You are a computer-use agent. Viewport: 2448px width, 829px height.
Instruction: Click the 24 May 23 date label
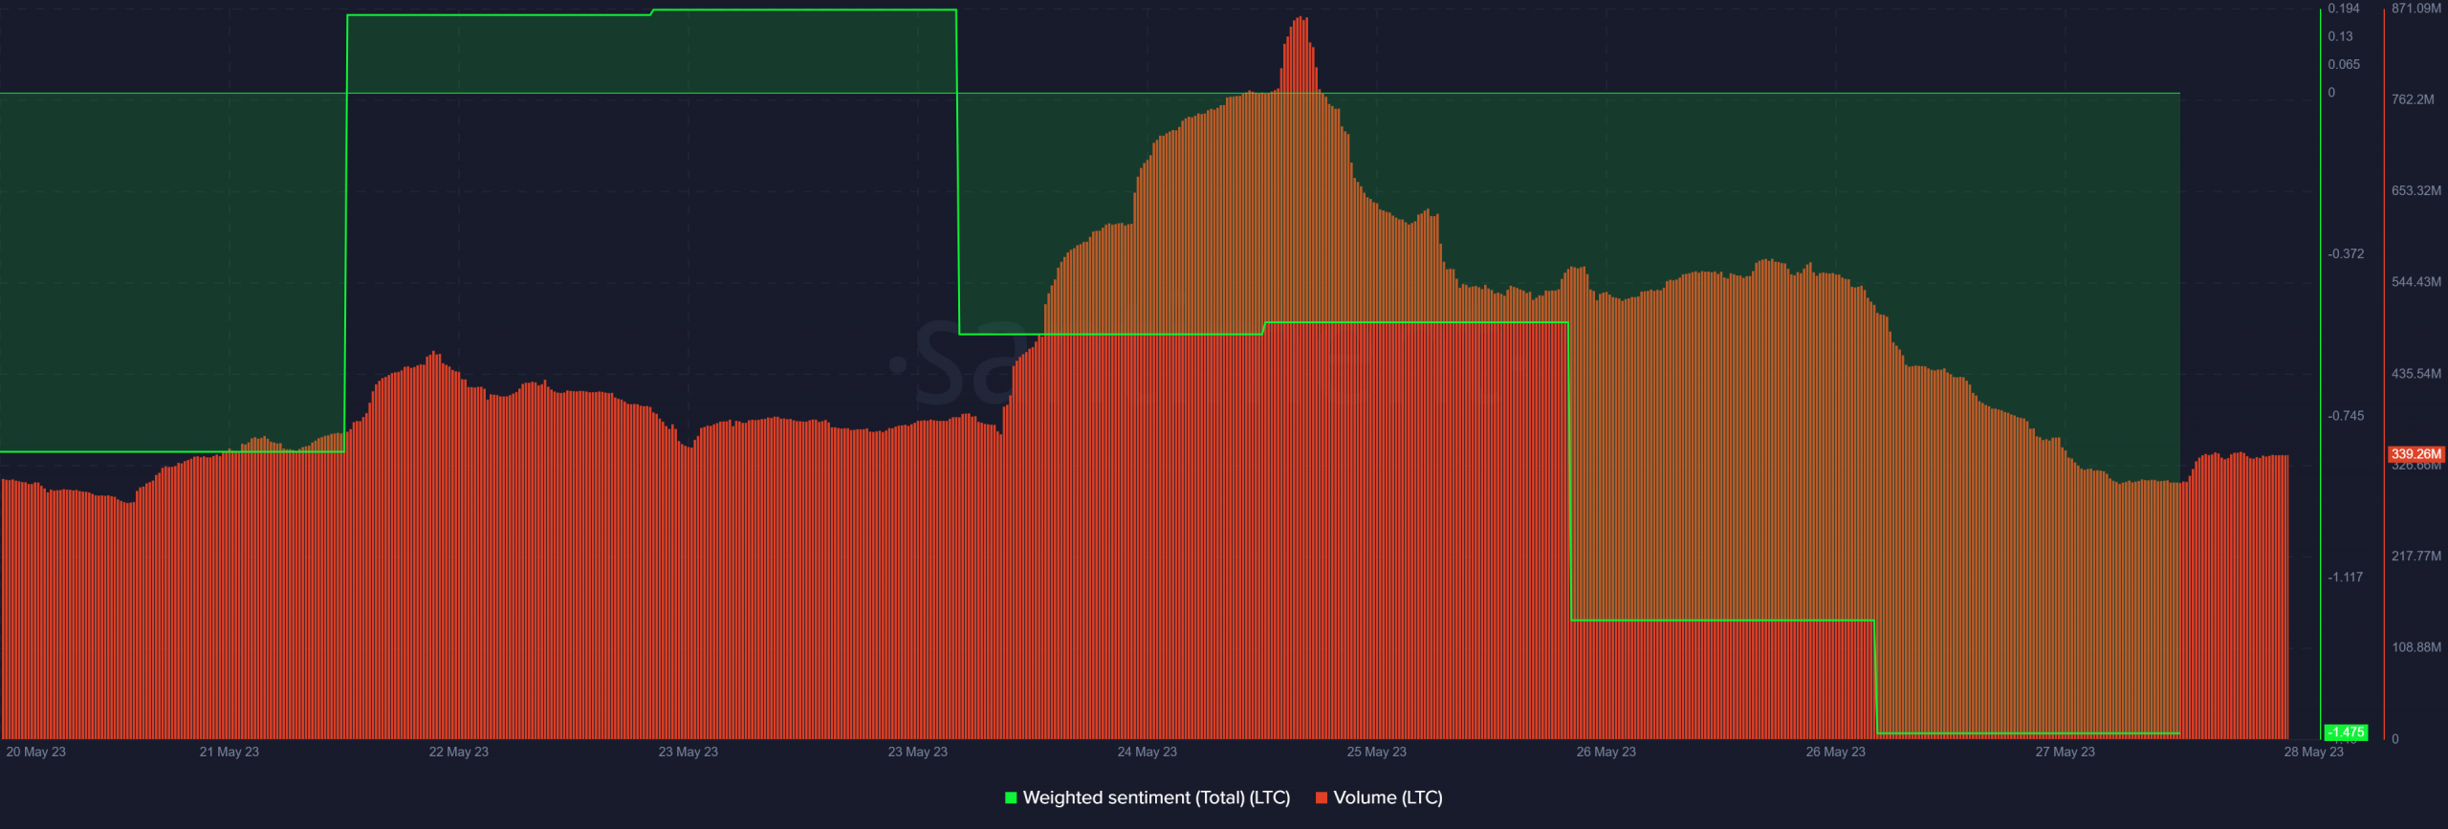click(x=1147, y=752)
